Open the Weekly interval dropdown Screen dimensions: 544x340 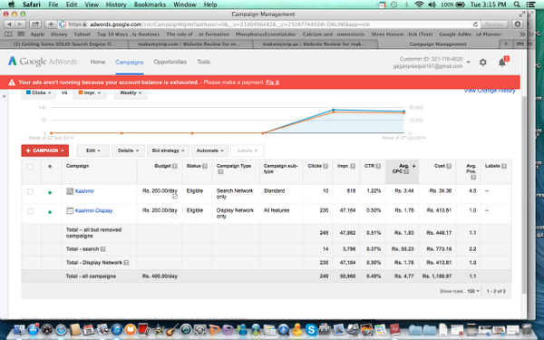(x=131, y=93)
